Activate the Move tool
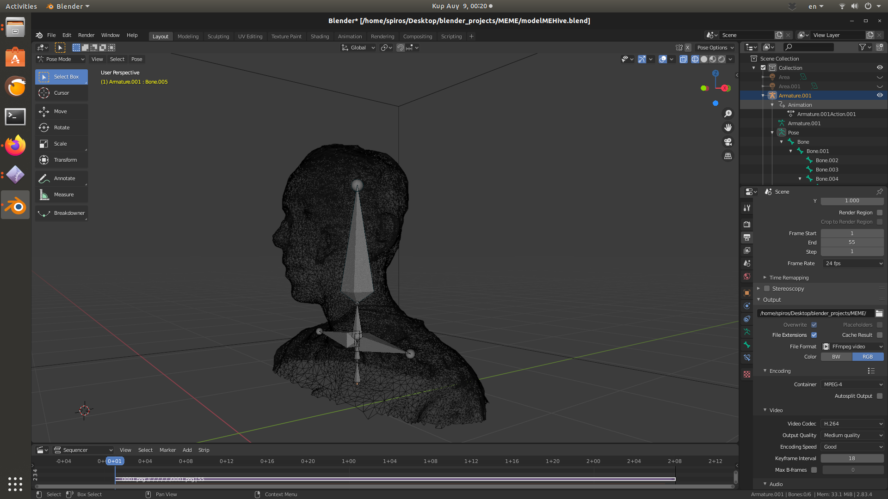The width and height of the screenshot is (888, 499). 61,111
